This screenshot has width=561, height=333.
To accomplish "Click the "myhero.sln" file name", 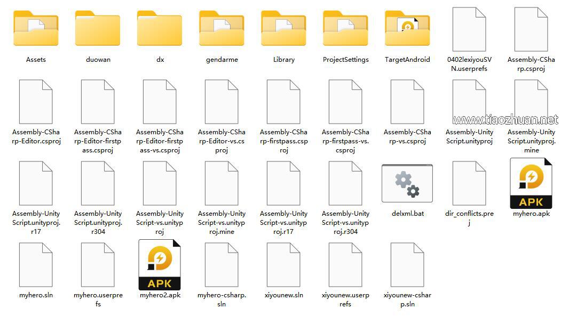I will click(x=36, y=295).
